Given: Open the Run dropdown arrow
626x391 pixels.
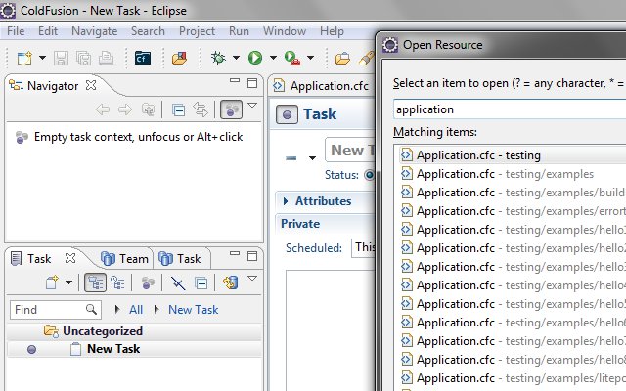Looking at the screenshot, I should coord(273,59).
